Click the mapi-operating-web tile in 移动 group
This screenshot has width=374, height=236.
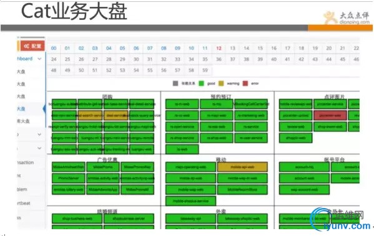pyautogui.click(x=190, y=167)
